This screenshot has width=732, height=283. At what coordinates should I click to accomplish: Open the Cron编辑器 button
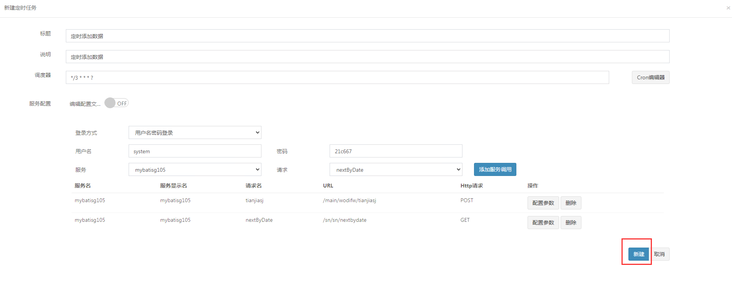coord(650,77)
